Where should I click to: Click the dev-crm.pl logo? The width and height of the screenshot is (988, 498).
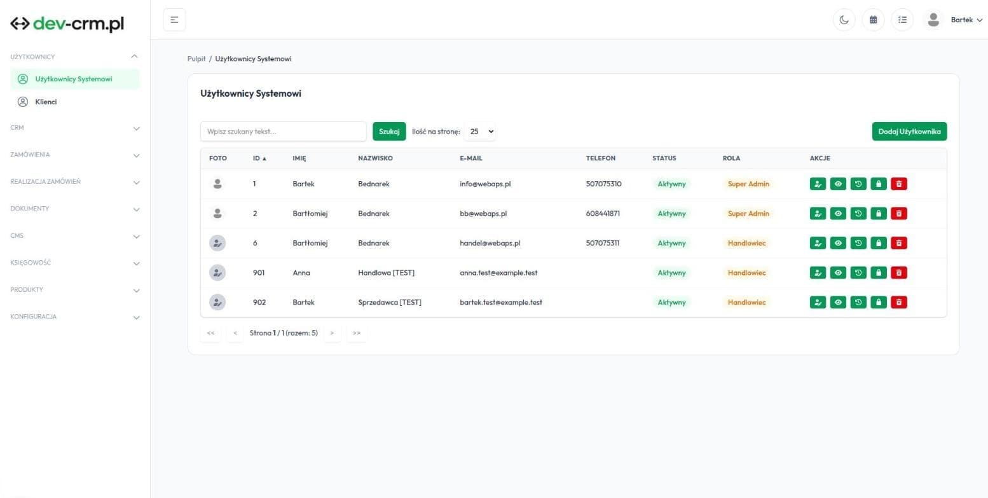tap(67, 24)
